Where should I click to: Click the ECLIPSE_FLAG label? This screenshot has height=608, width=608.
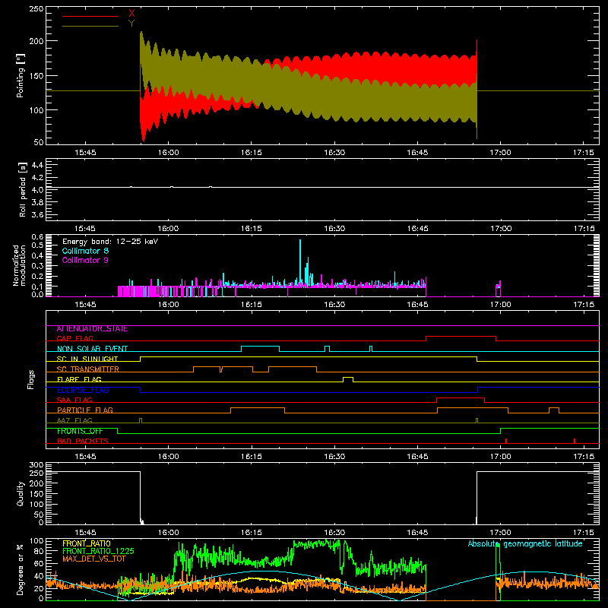pyautogui.click(x=83, y=390)
